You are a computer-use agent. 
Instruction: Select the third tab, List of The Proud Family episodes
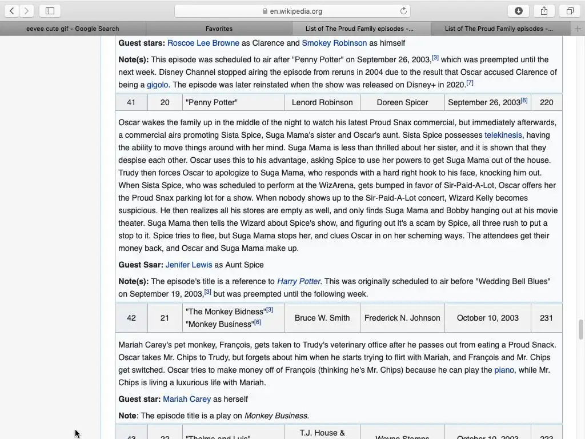(x=359, y=29)
